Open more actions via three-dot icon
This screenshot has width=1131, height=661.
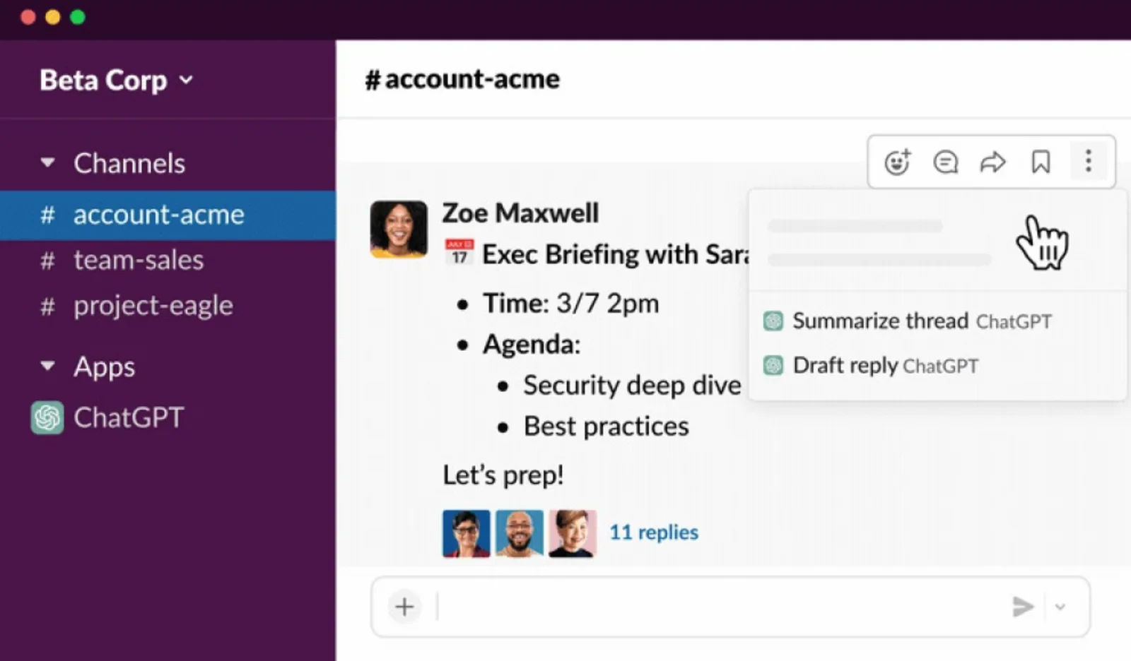point(1089,161)
